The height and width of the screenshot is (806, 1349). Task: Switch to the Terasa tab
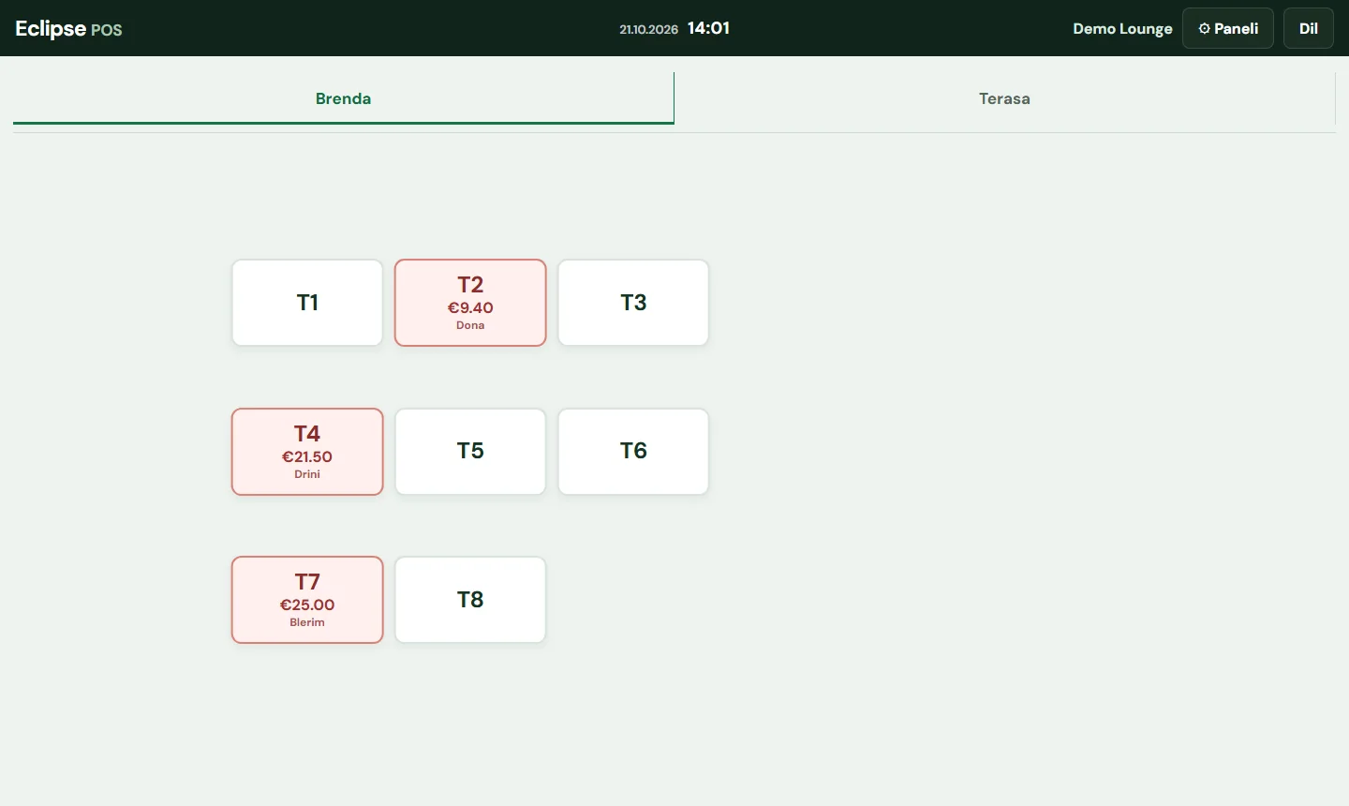coord(1004,98)
